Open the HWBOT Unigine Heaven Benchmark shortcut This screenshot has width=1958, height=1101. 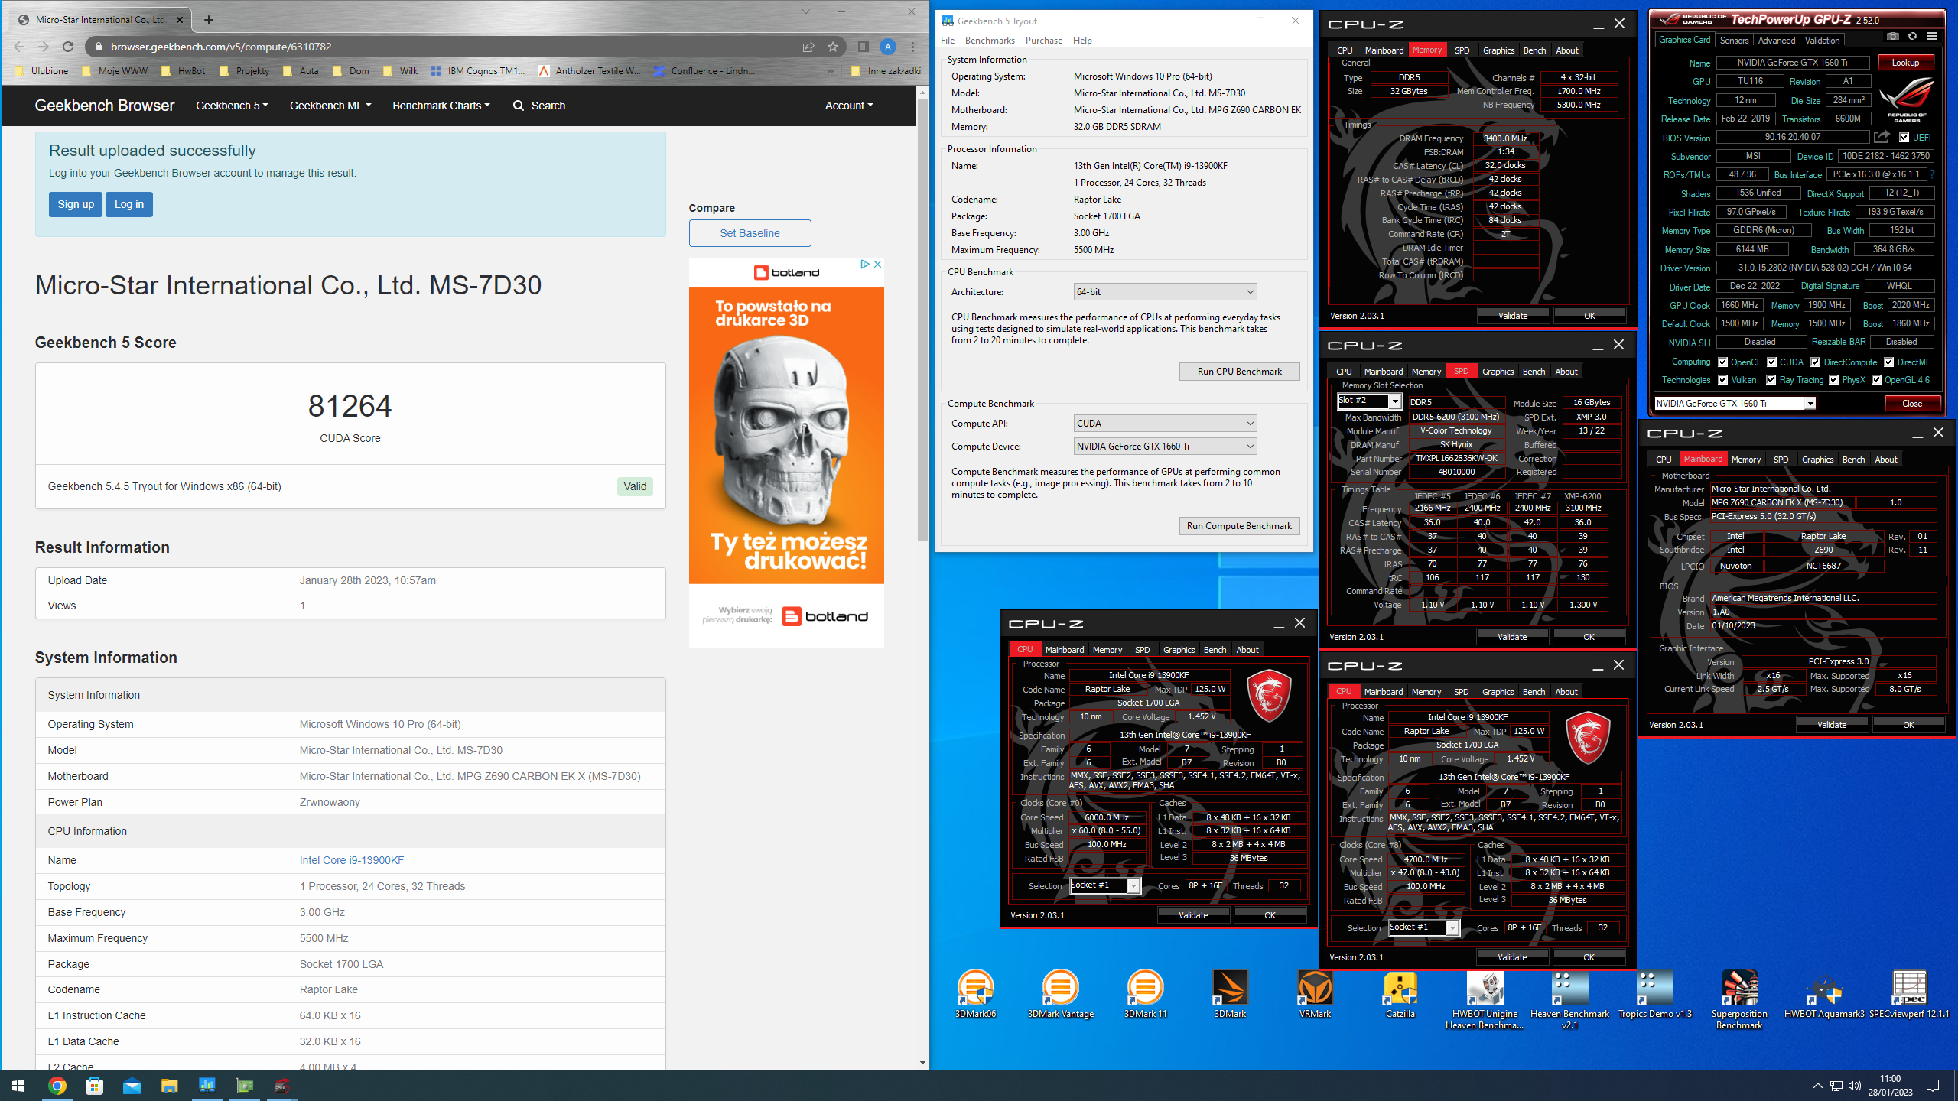pos(1485,1000)
